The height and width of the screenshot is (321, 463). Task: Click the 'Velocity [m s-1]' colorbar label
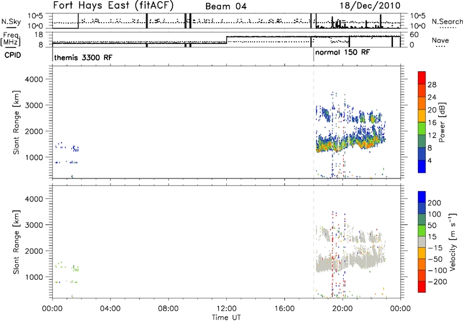pos(452,242)
